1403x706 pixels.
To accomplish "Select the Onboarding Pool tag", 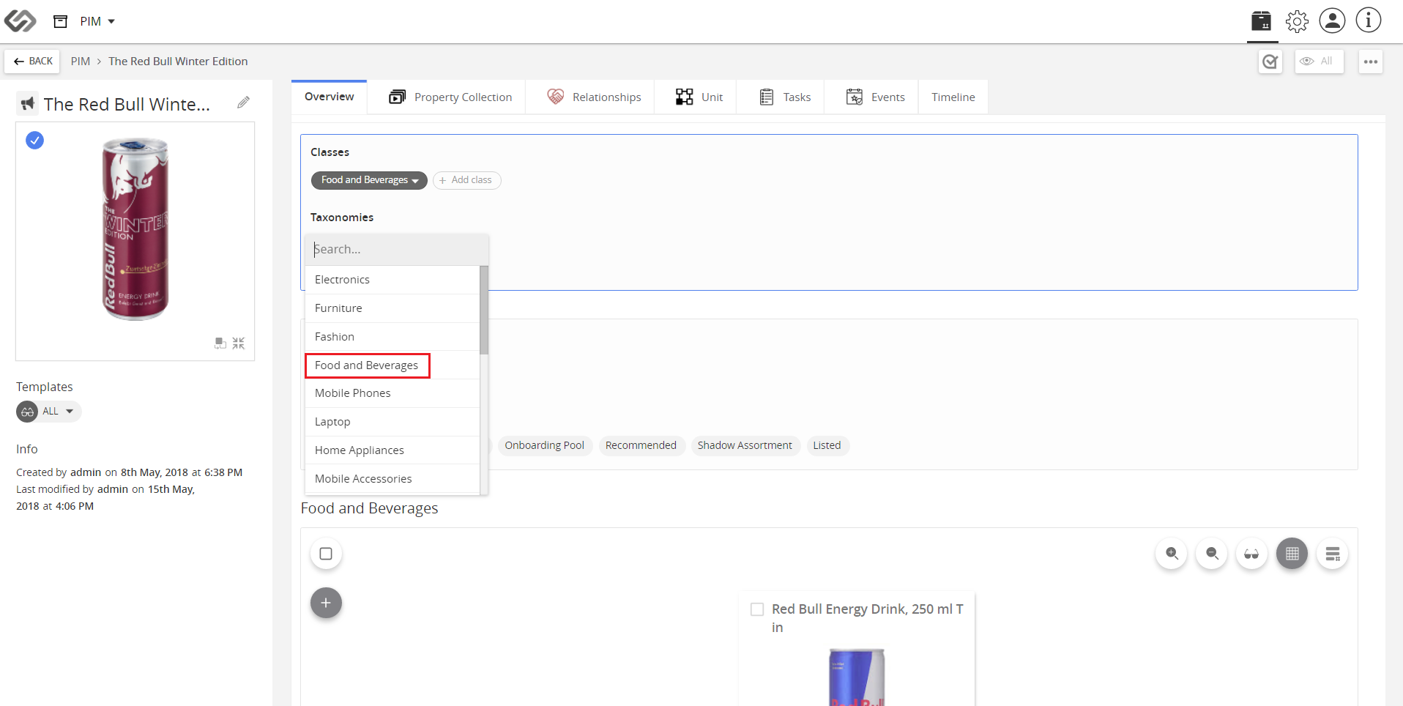I will (544, 445).
